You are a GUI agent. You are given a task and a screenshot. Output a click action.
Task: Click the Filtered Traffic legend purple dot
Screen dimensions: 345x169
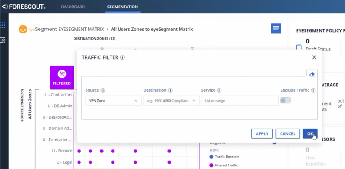211,165
